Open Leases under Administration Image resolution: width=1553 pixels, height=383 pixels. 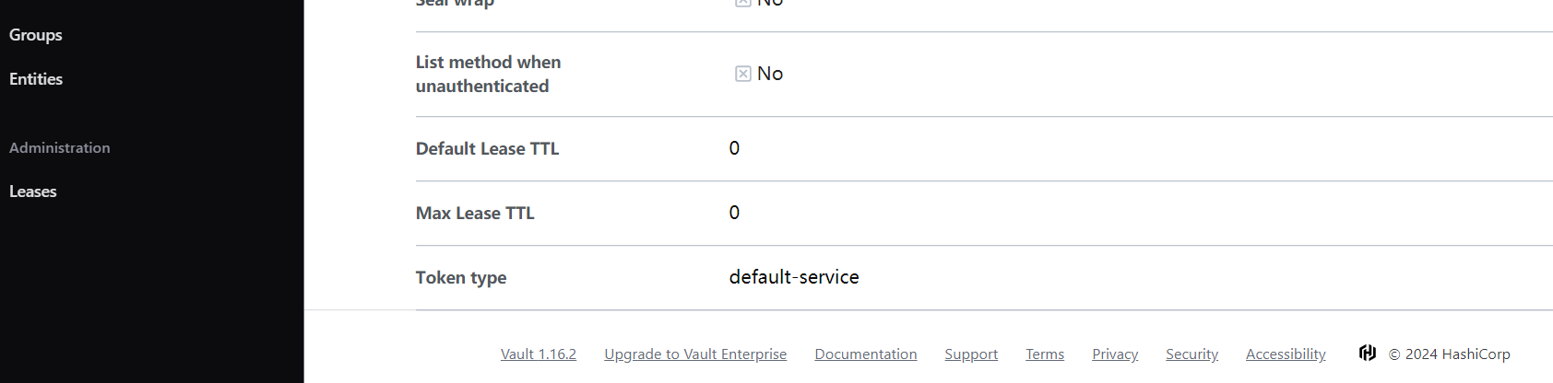coord(33,191)
